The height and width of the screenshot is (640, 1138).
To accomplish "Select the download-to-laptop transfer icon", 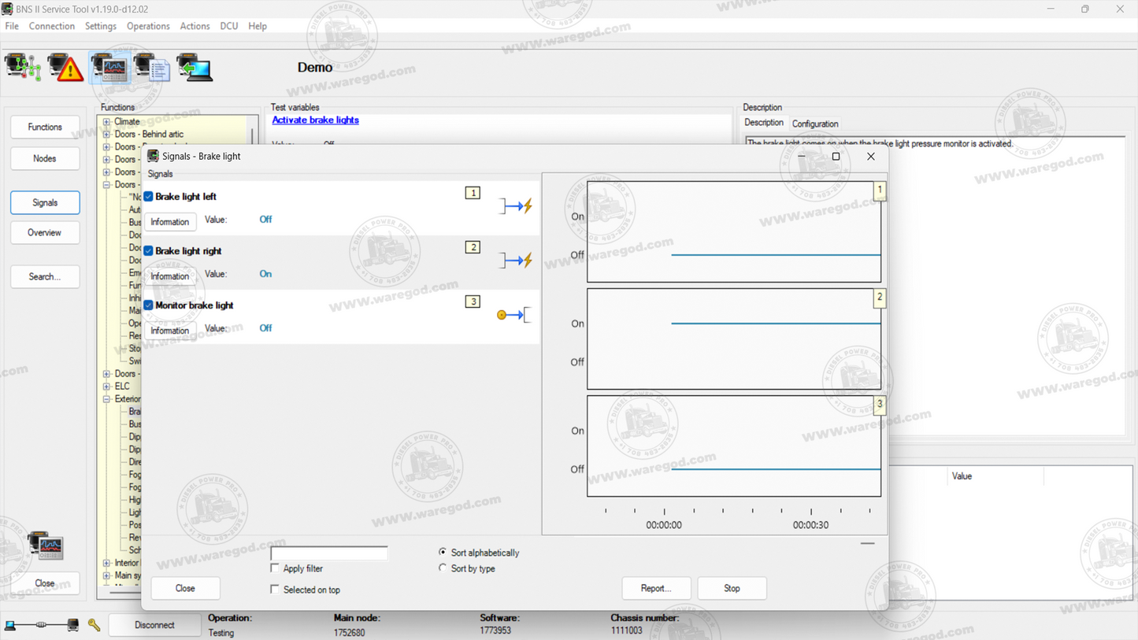I will click(194, 67).
